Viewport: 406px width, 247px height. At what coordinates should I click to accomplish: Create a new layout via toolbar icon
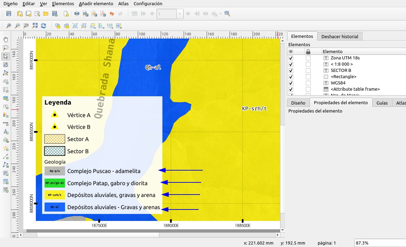[20, 14]
